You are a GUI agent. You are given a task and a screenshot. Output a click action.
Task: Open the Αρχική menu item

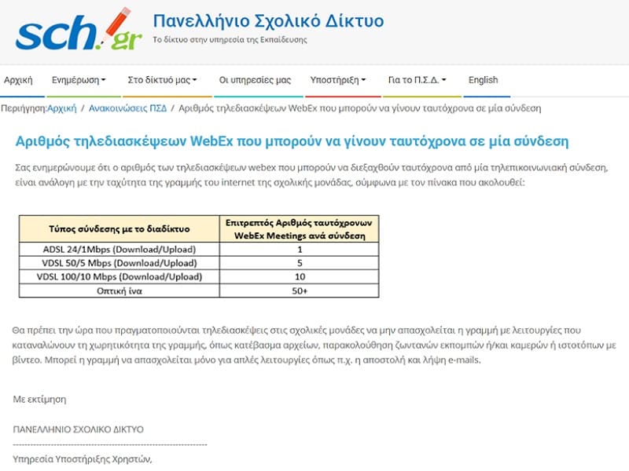(18, 80)
